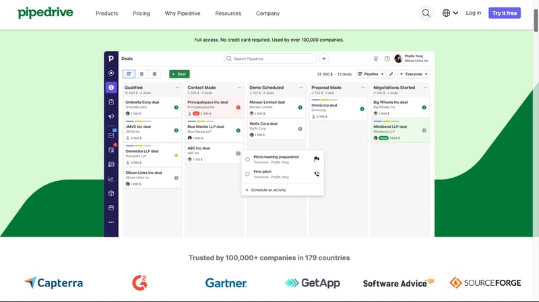Open the Pipeline dropdown
The height and width of the screenshot is (302, 539).
371,74
